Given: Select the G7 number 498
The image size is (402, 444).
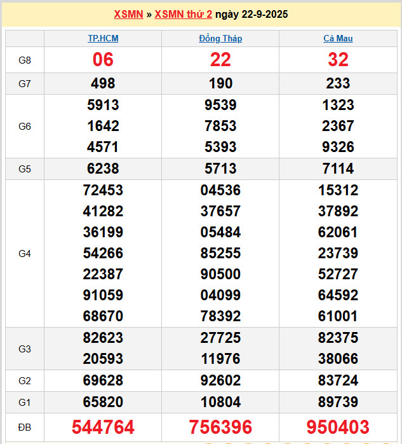Looking at the screenshot, I should coord(103,83).
